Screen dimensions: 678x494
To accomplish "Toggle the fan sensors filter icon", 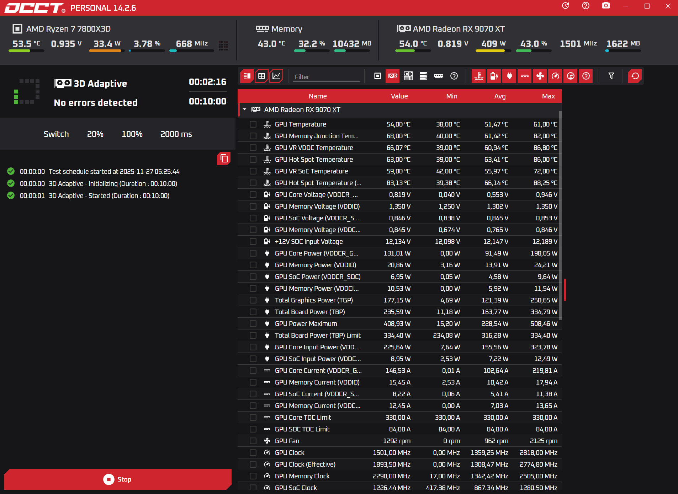I will (x=540, y=76).
